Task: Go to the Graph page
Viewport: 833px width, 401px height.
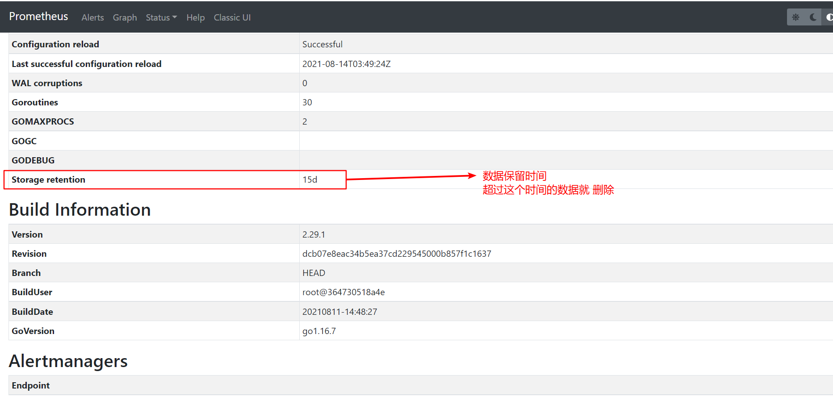Action: click(x=125, y=17)
